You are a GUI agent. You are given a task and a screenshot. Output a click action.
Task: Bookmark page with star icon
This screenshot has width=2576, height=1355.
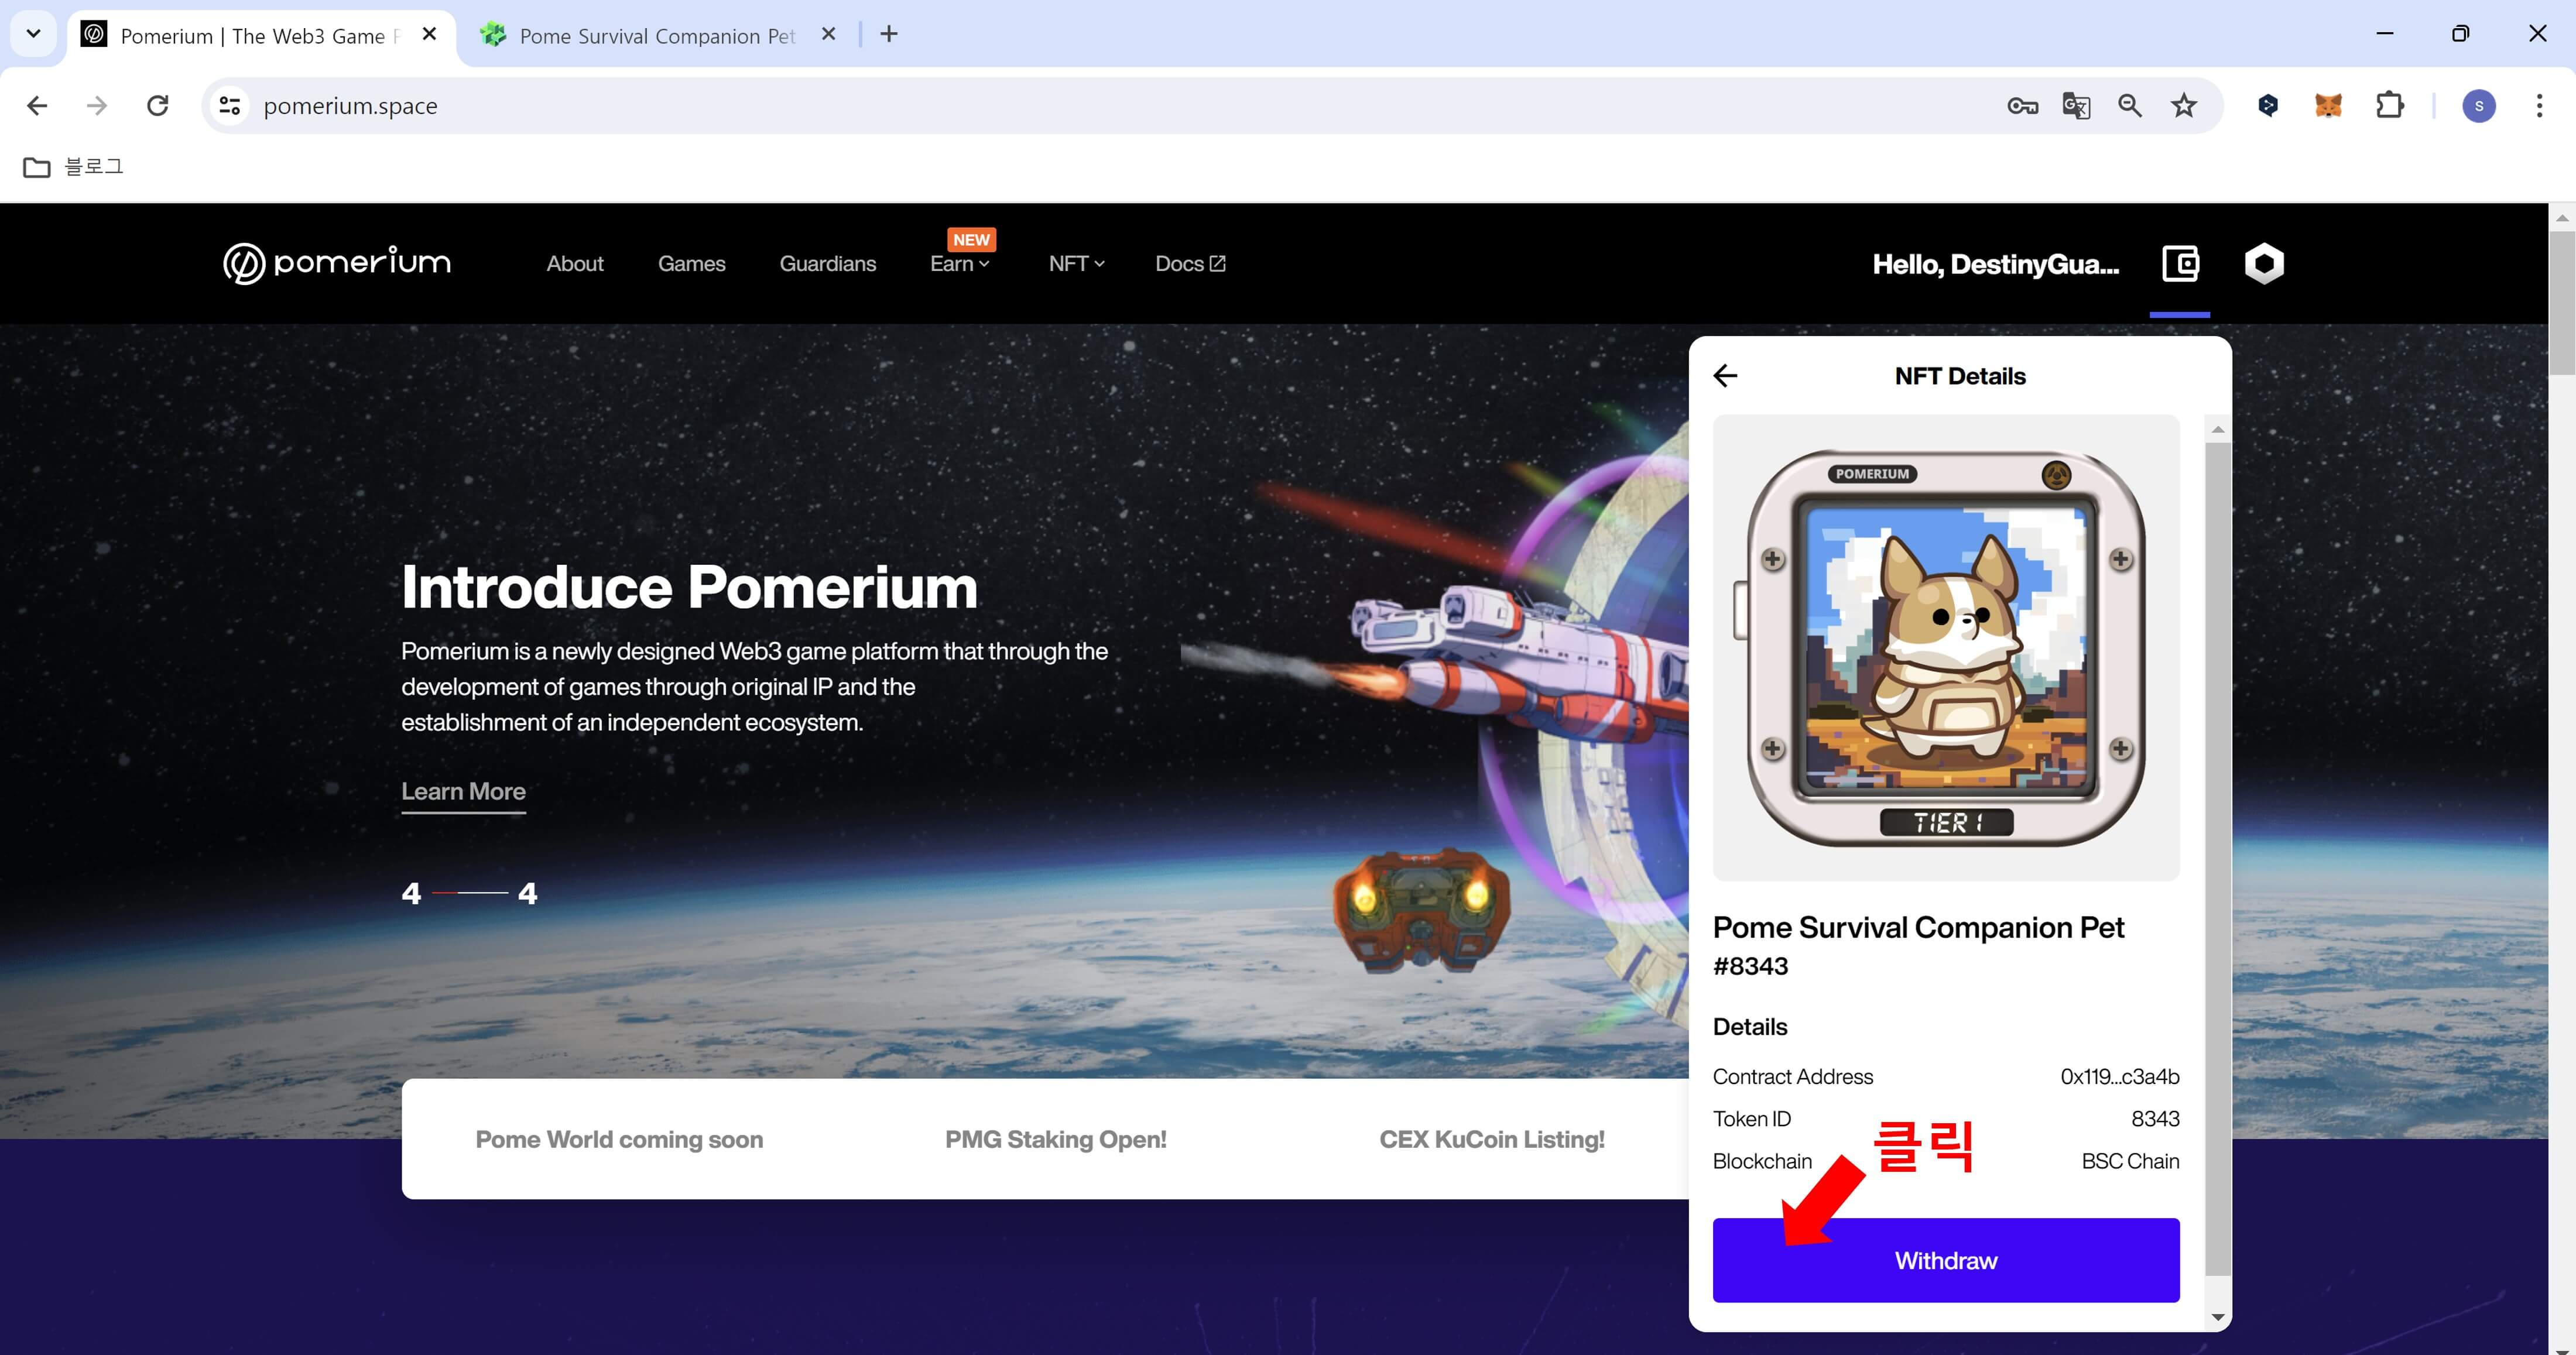pyautogui.click(x=2184, y=106)
